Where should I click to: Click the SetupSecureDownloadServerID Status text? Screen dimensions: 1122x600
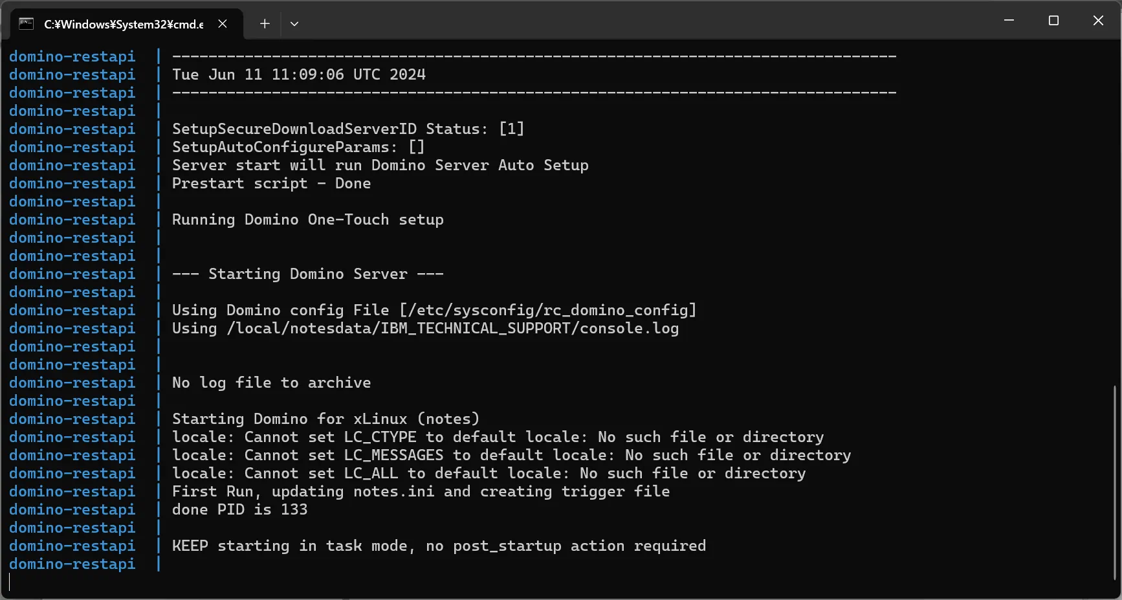click(x=347, y=129)
